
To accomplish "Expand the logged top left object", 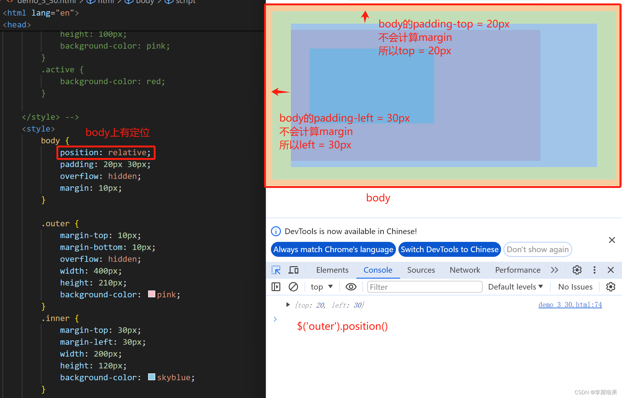I will (288, 305).
